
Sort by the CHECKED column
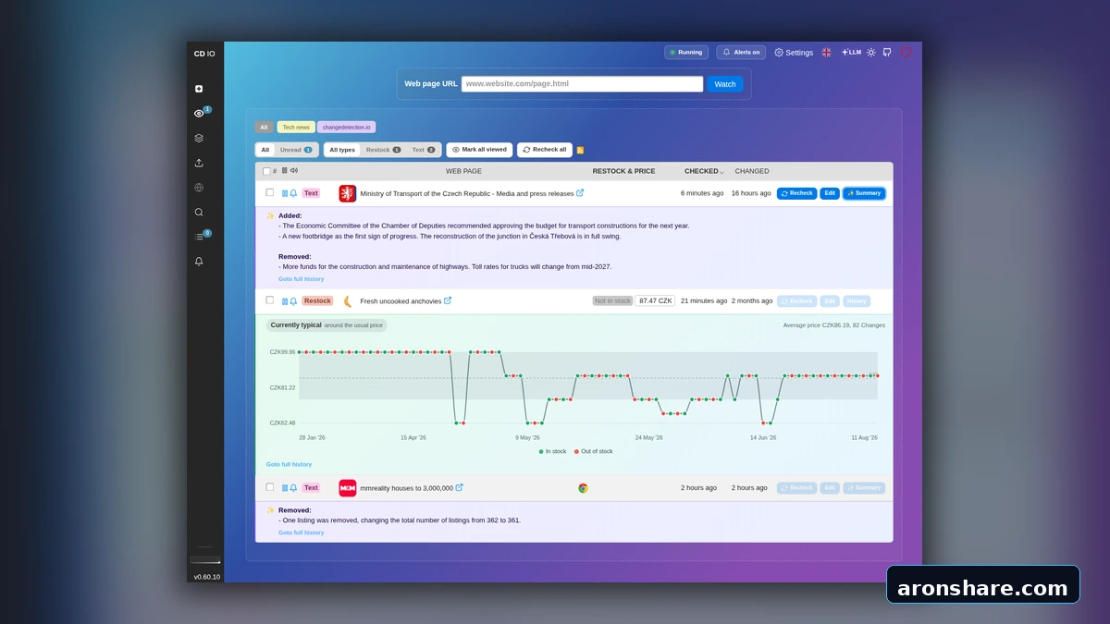pyautogui.click(x=704, y=171)
